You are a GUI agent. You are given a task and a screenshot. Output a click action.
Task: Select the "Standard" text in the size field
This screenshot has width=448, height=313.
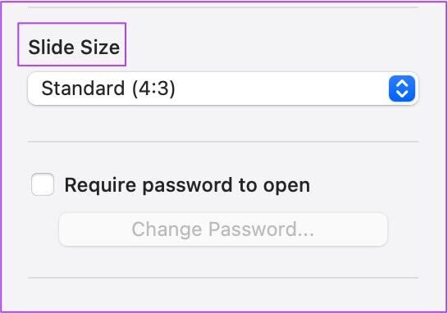pos(83,88)
